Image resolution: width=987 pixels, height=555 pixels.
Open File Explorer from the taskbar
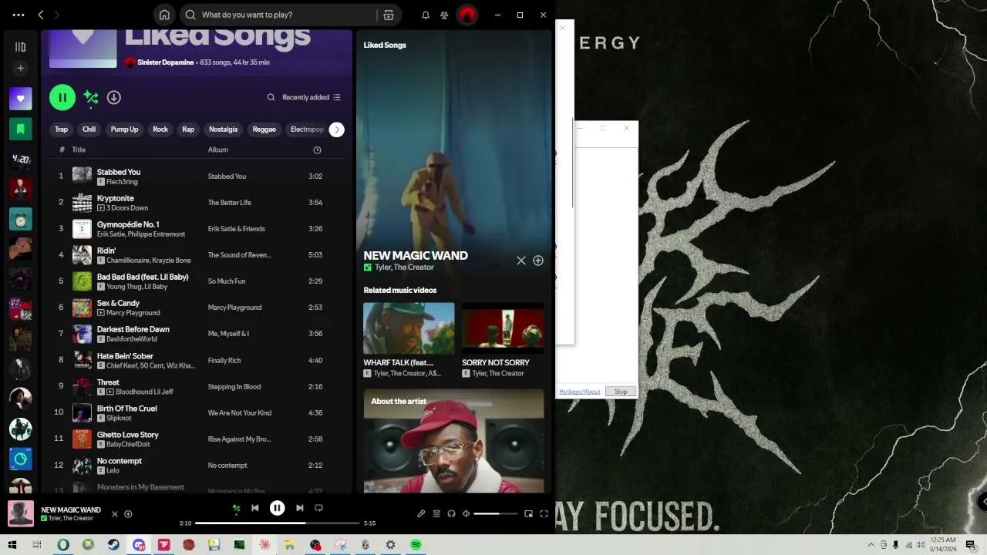[x=290, y=545]
